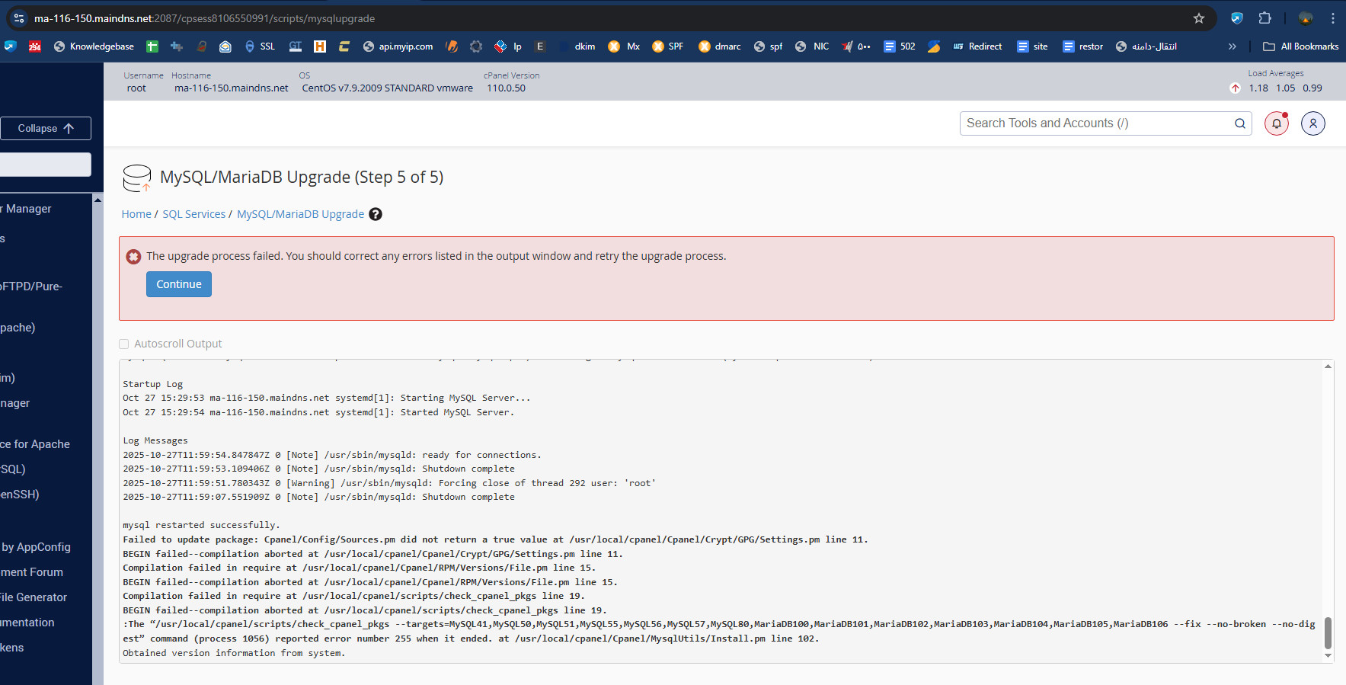This screenshot has height=685, width=1346.
Task: Click the Home breadcrumb link
Action: tap(136, 214)
